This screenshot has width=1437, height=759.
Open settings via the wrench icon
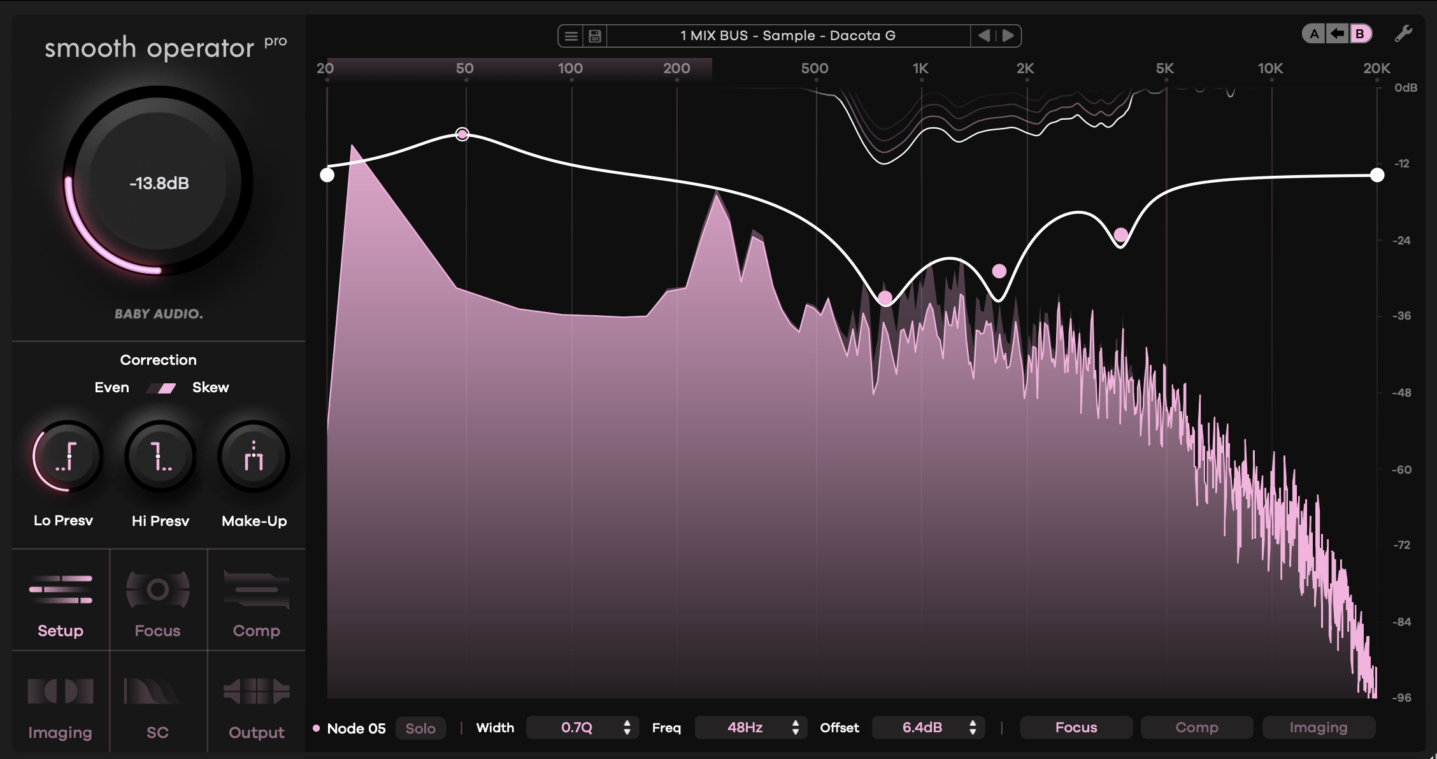click(1403, 34)
